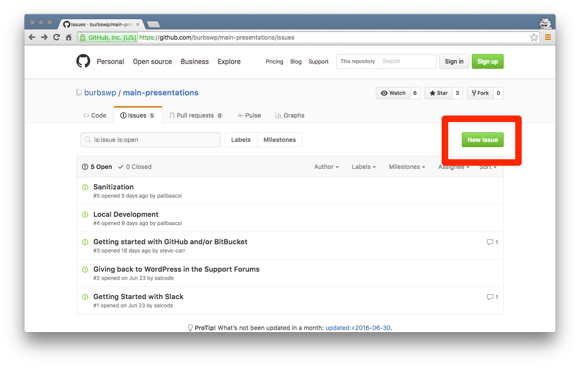The image size is (580, 367).
Task: Open Giving back to WordPress Support Forums issue
Action: coord(176,269)
